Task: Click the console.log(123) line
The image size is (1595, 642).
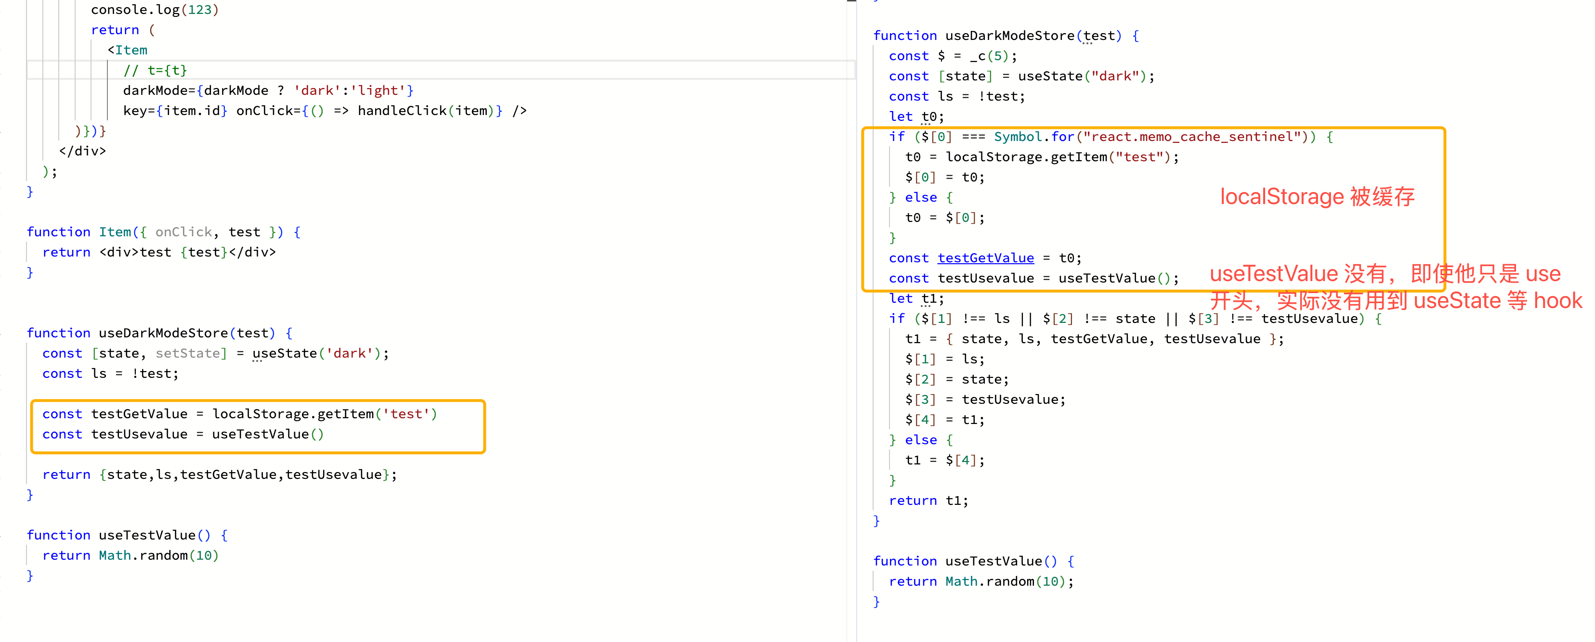Action: click(x=155, y=10)
